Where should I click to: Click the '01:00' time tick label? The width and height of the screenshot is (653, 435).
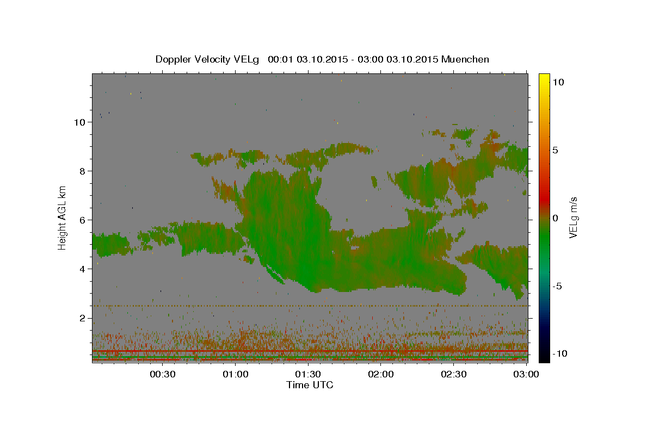pos(236,374)
